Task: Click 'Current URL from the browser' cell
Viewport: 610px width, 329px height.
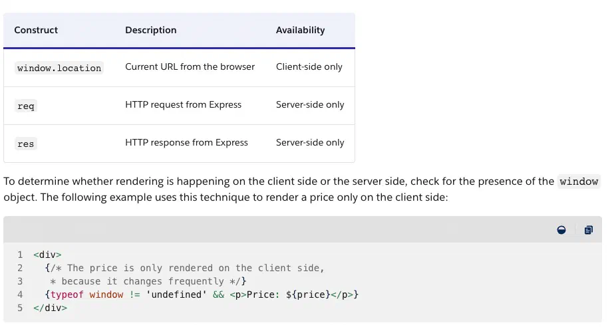Action: (190, 66)
